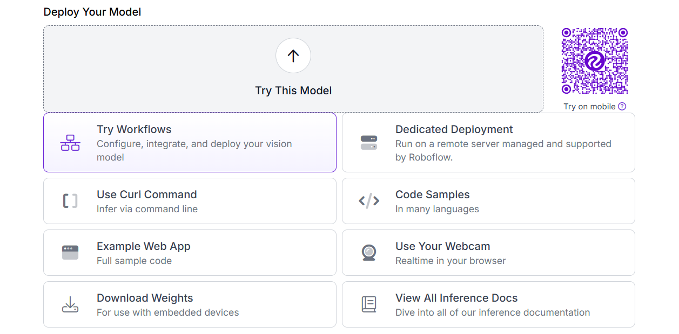Open the Try Workflows card title
The image size is (679, 334).
pos(134,129)
